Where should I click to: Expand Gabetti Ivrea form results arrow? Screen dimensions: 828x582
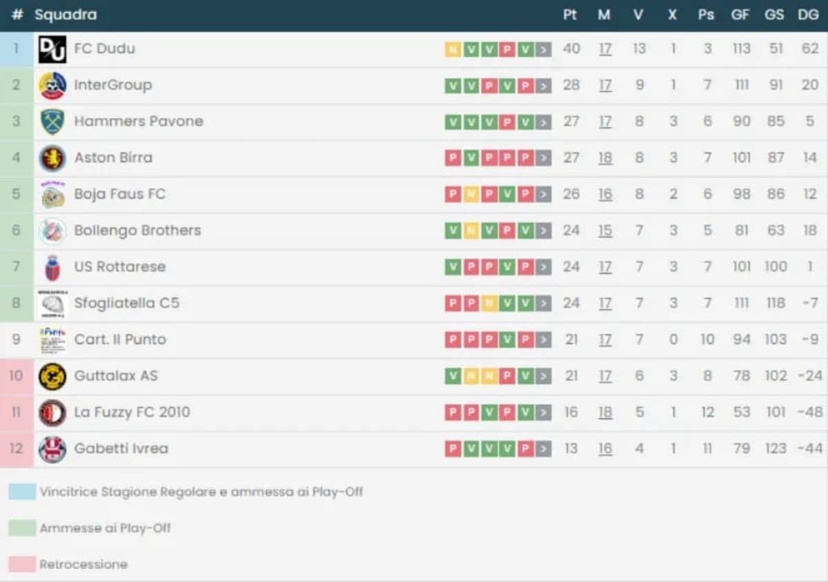544,449
